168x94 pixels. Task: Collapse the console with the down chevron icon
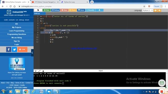pyautogui.click(x=36, y=71)
